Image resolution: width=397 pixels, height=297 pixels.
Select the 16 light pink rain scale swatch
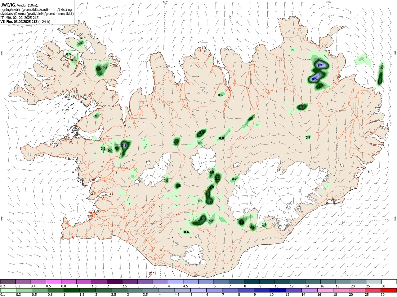325,290
